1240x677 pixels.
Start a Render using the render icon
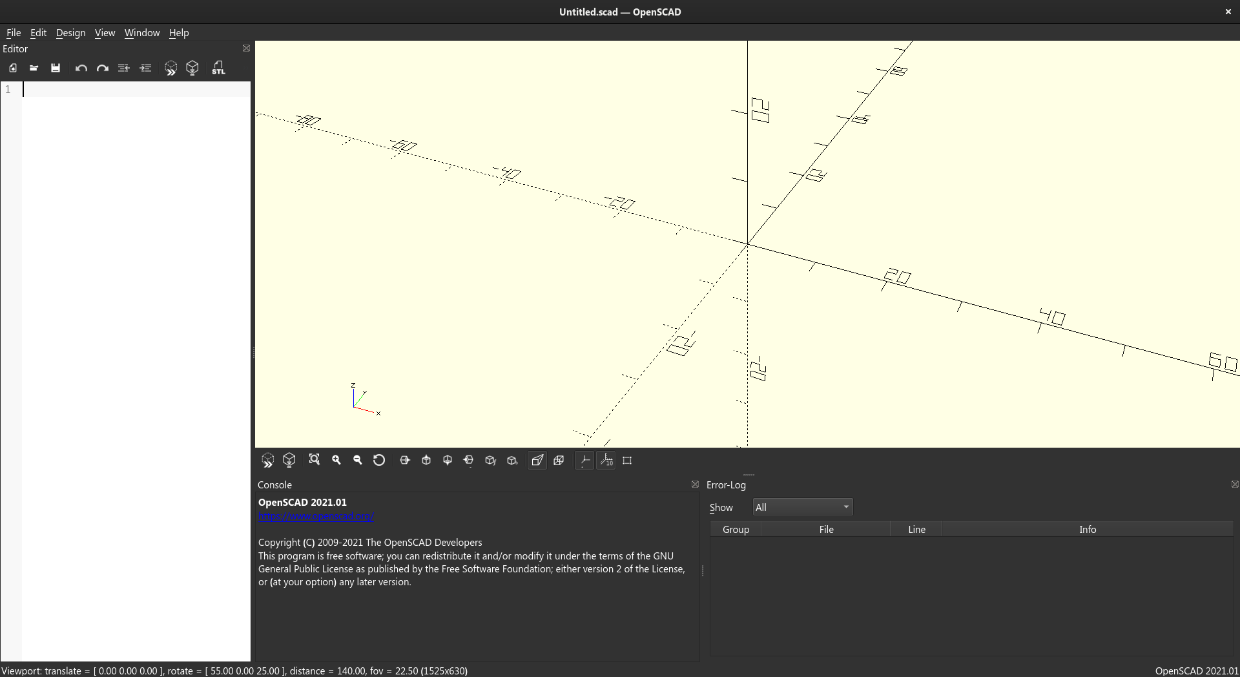192,67
